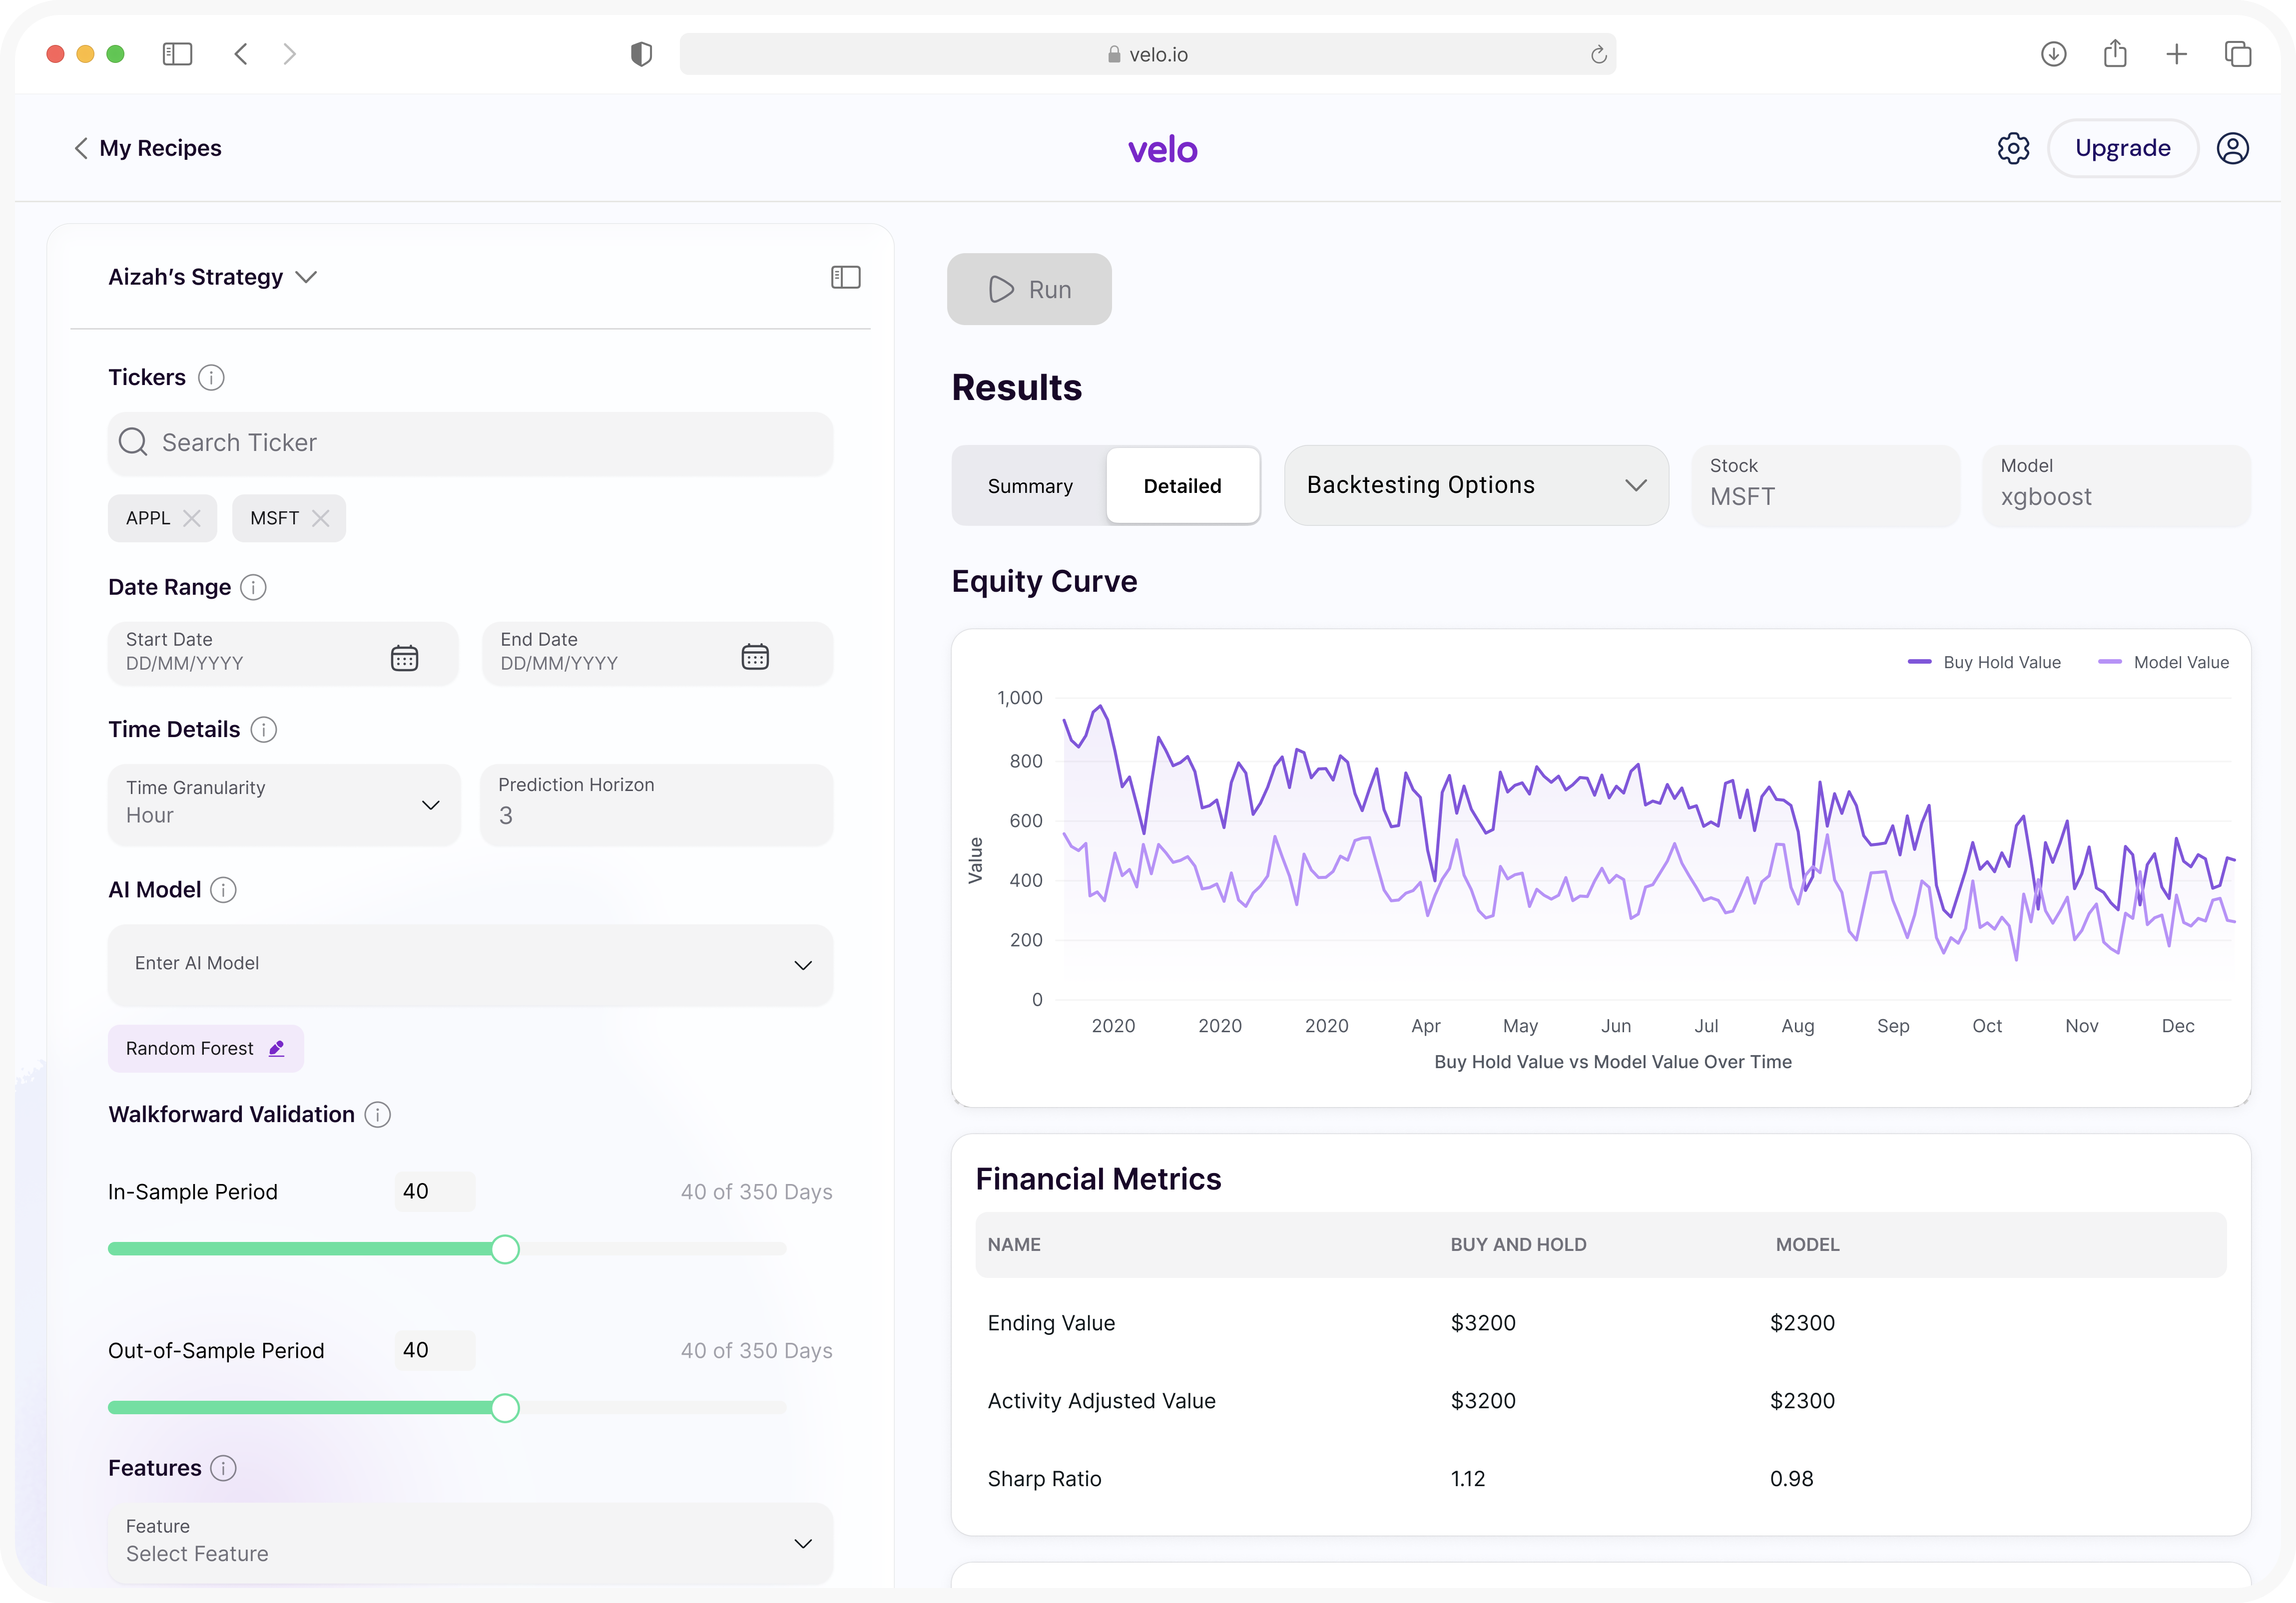Remove the APPL ticker chip
The width and height of the screenshot is (2296, 1603).
click(192, 518)
